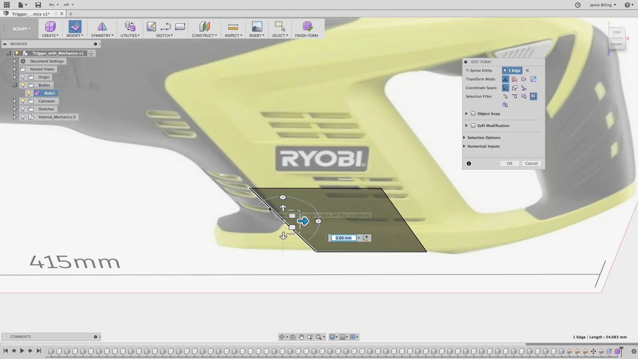
Task: Click Cancel in the Edit Form dialog
Action: pyautogui.click(x=531, y=163)
